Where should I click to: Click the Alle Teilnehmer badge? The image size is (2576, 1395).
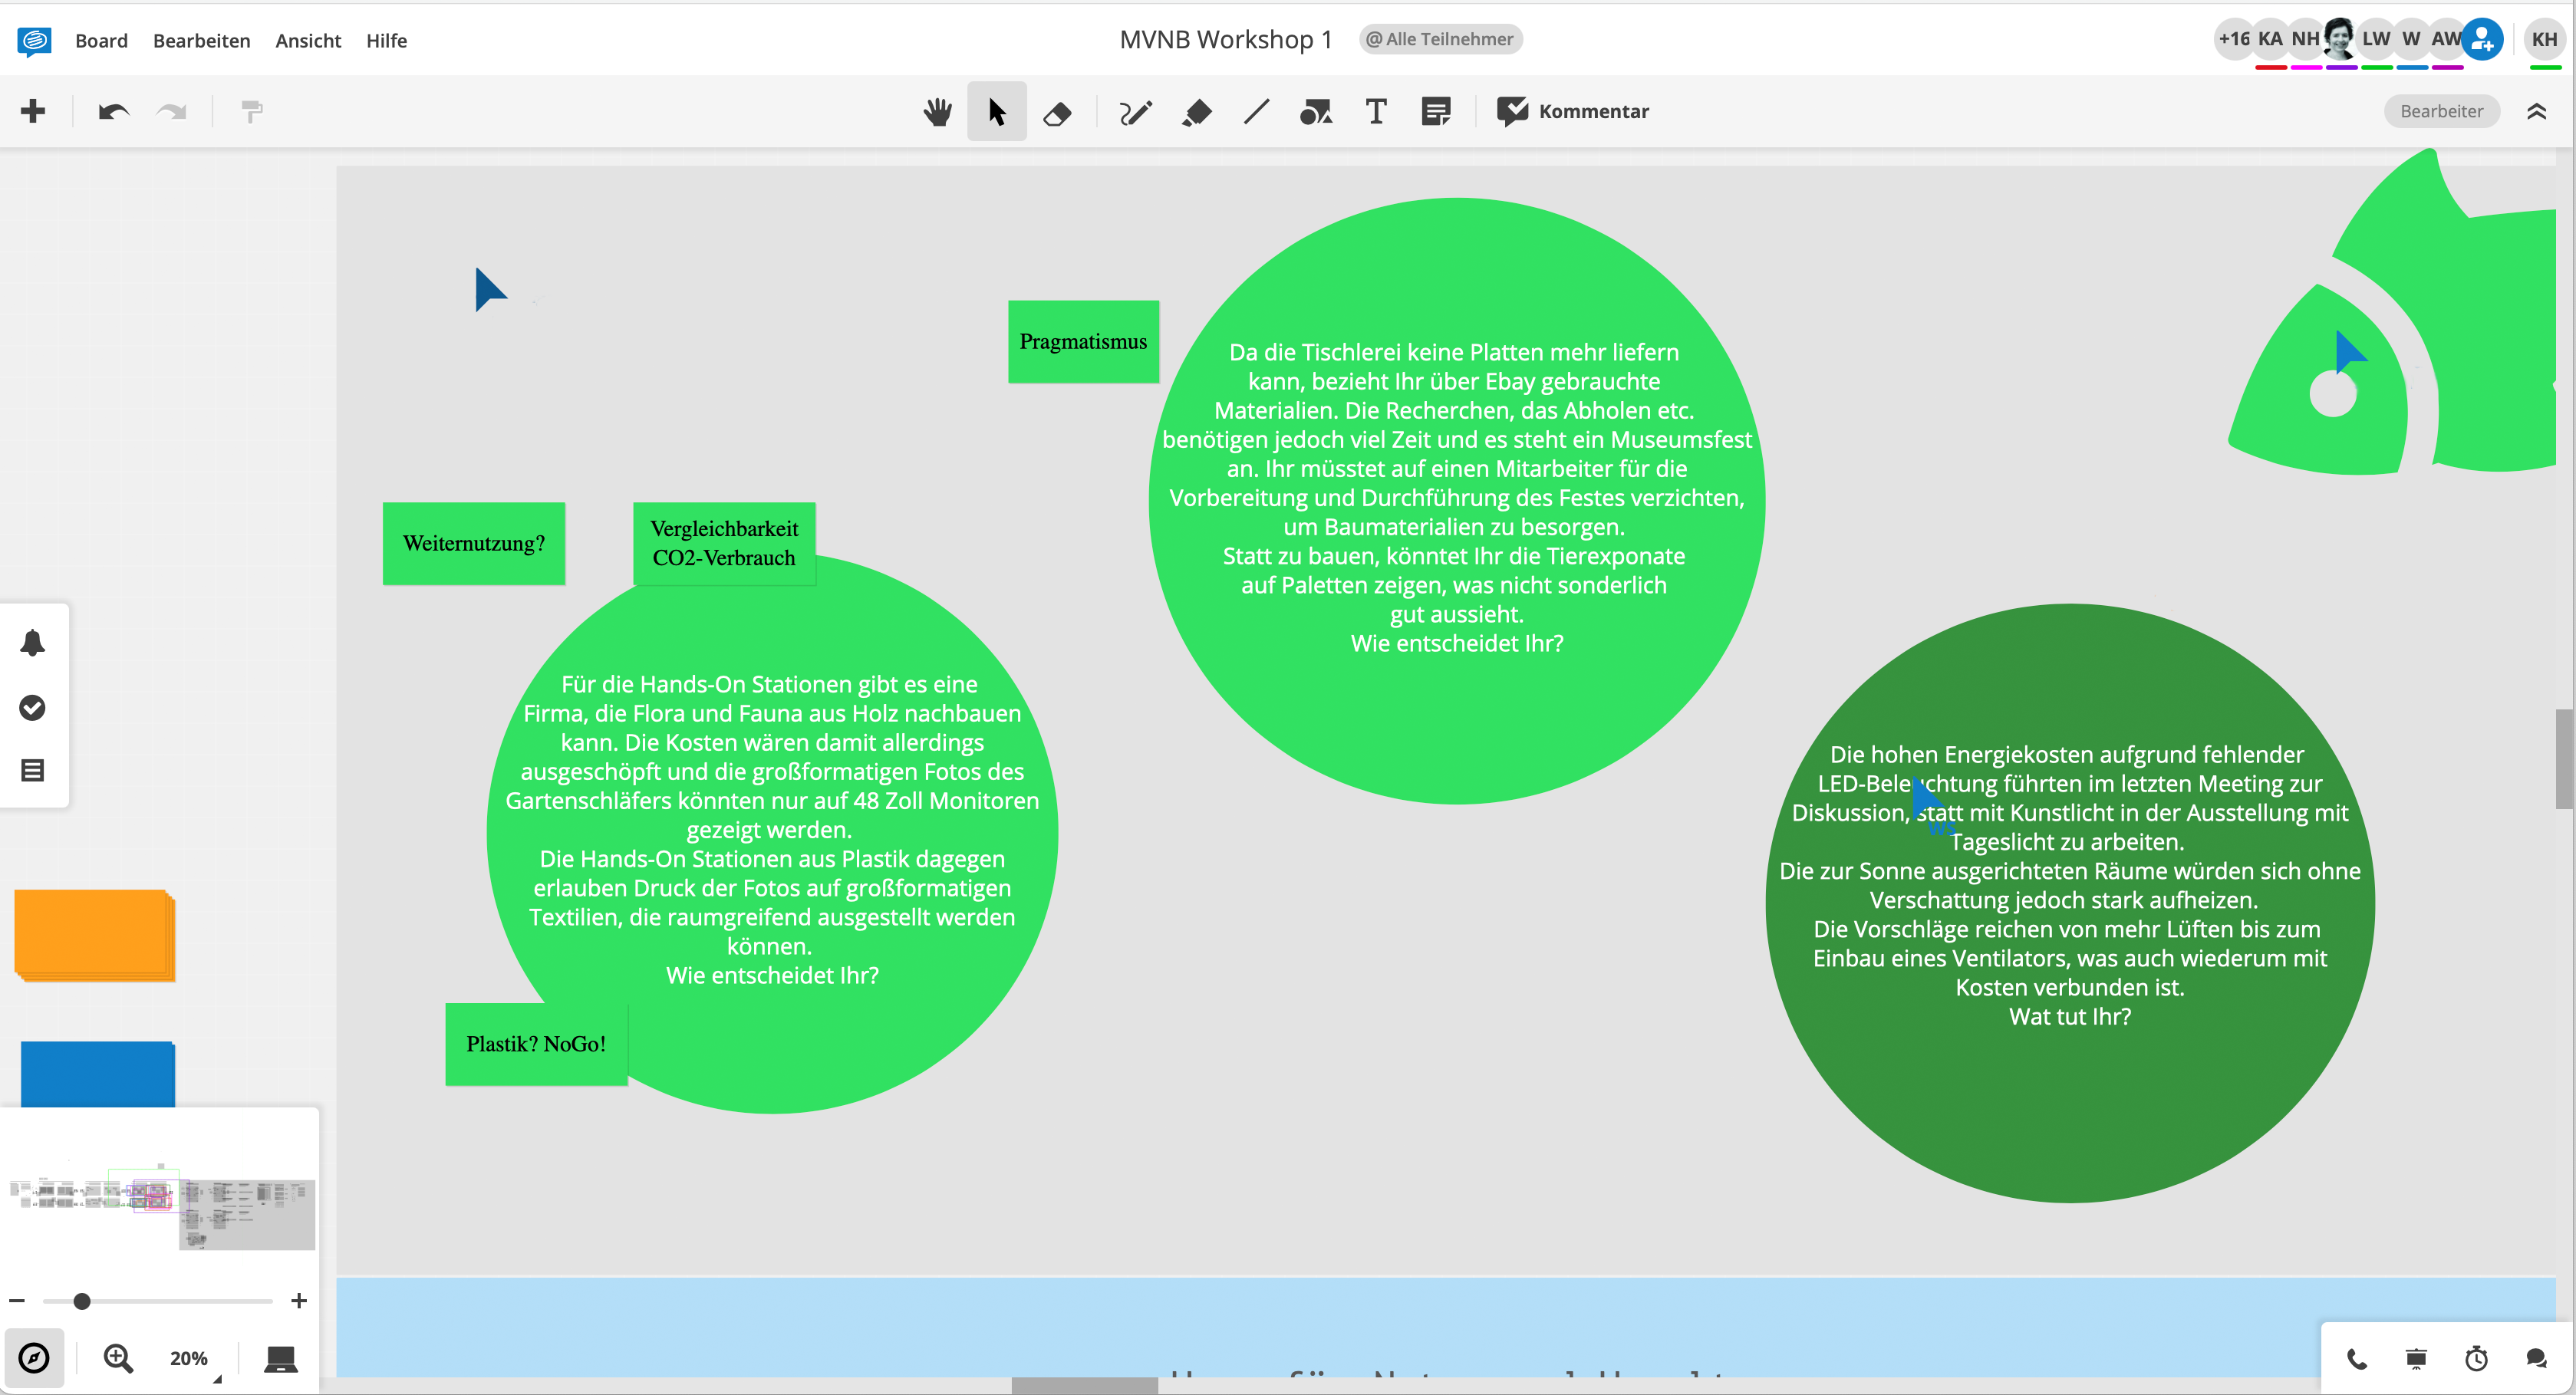click(1440, 39)
